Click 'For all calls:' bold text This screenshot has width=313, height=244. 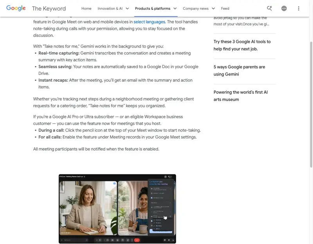point(50,137)
